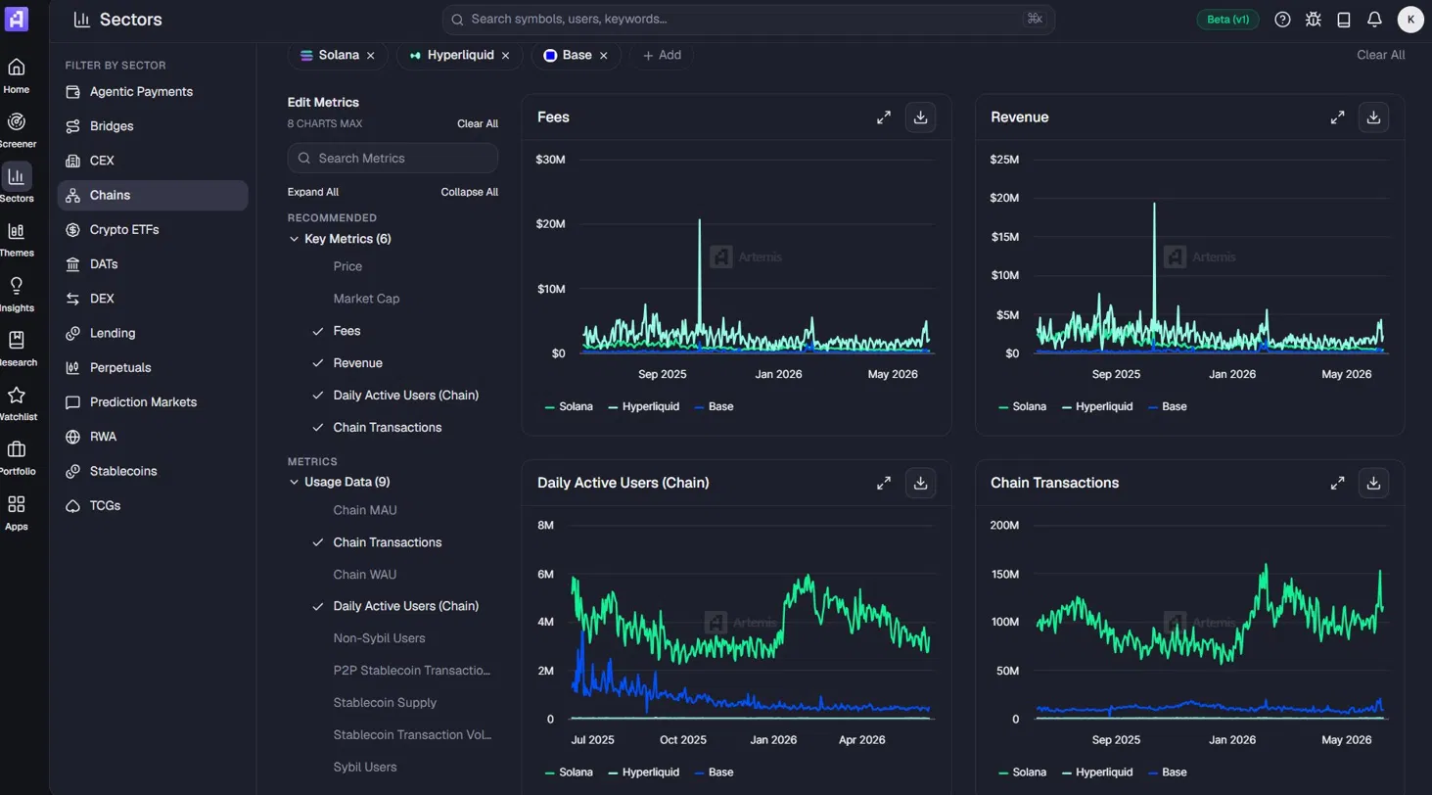The height and width of the screenshot is (795, 1432).
Task: Open the Screener section
Action: [x=17, y=130]
